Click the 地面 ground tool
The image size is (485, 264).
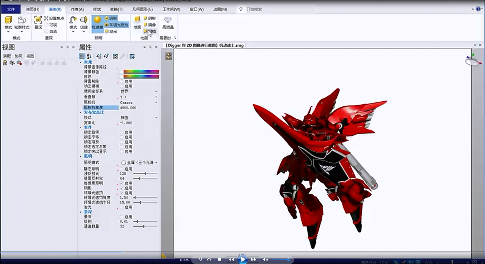point(137,23)
